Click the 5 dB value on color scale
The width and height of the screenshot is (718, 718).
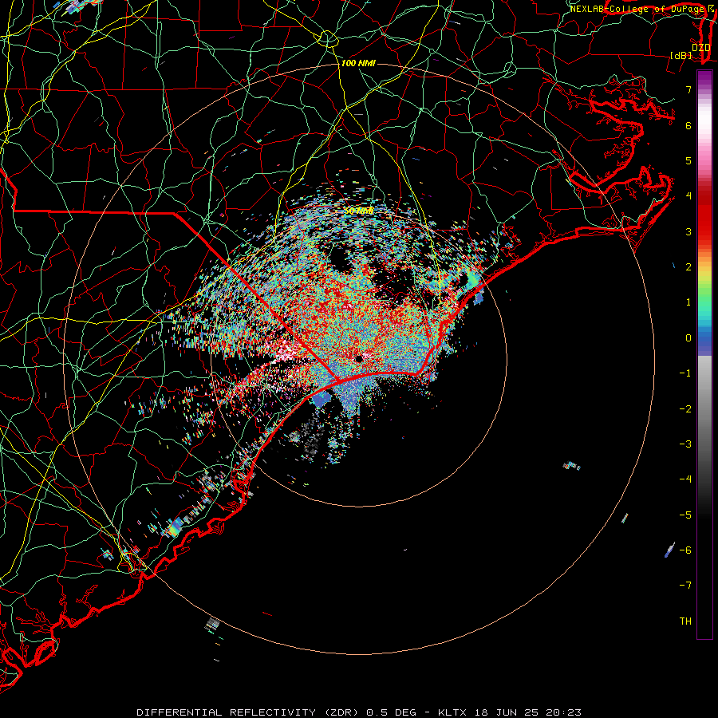pyautogui.click(x=688, y=160)
